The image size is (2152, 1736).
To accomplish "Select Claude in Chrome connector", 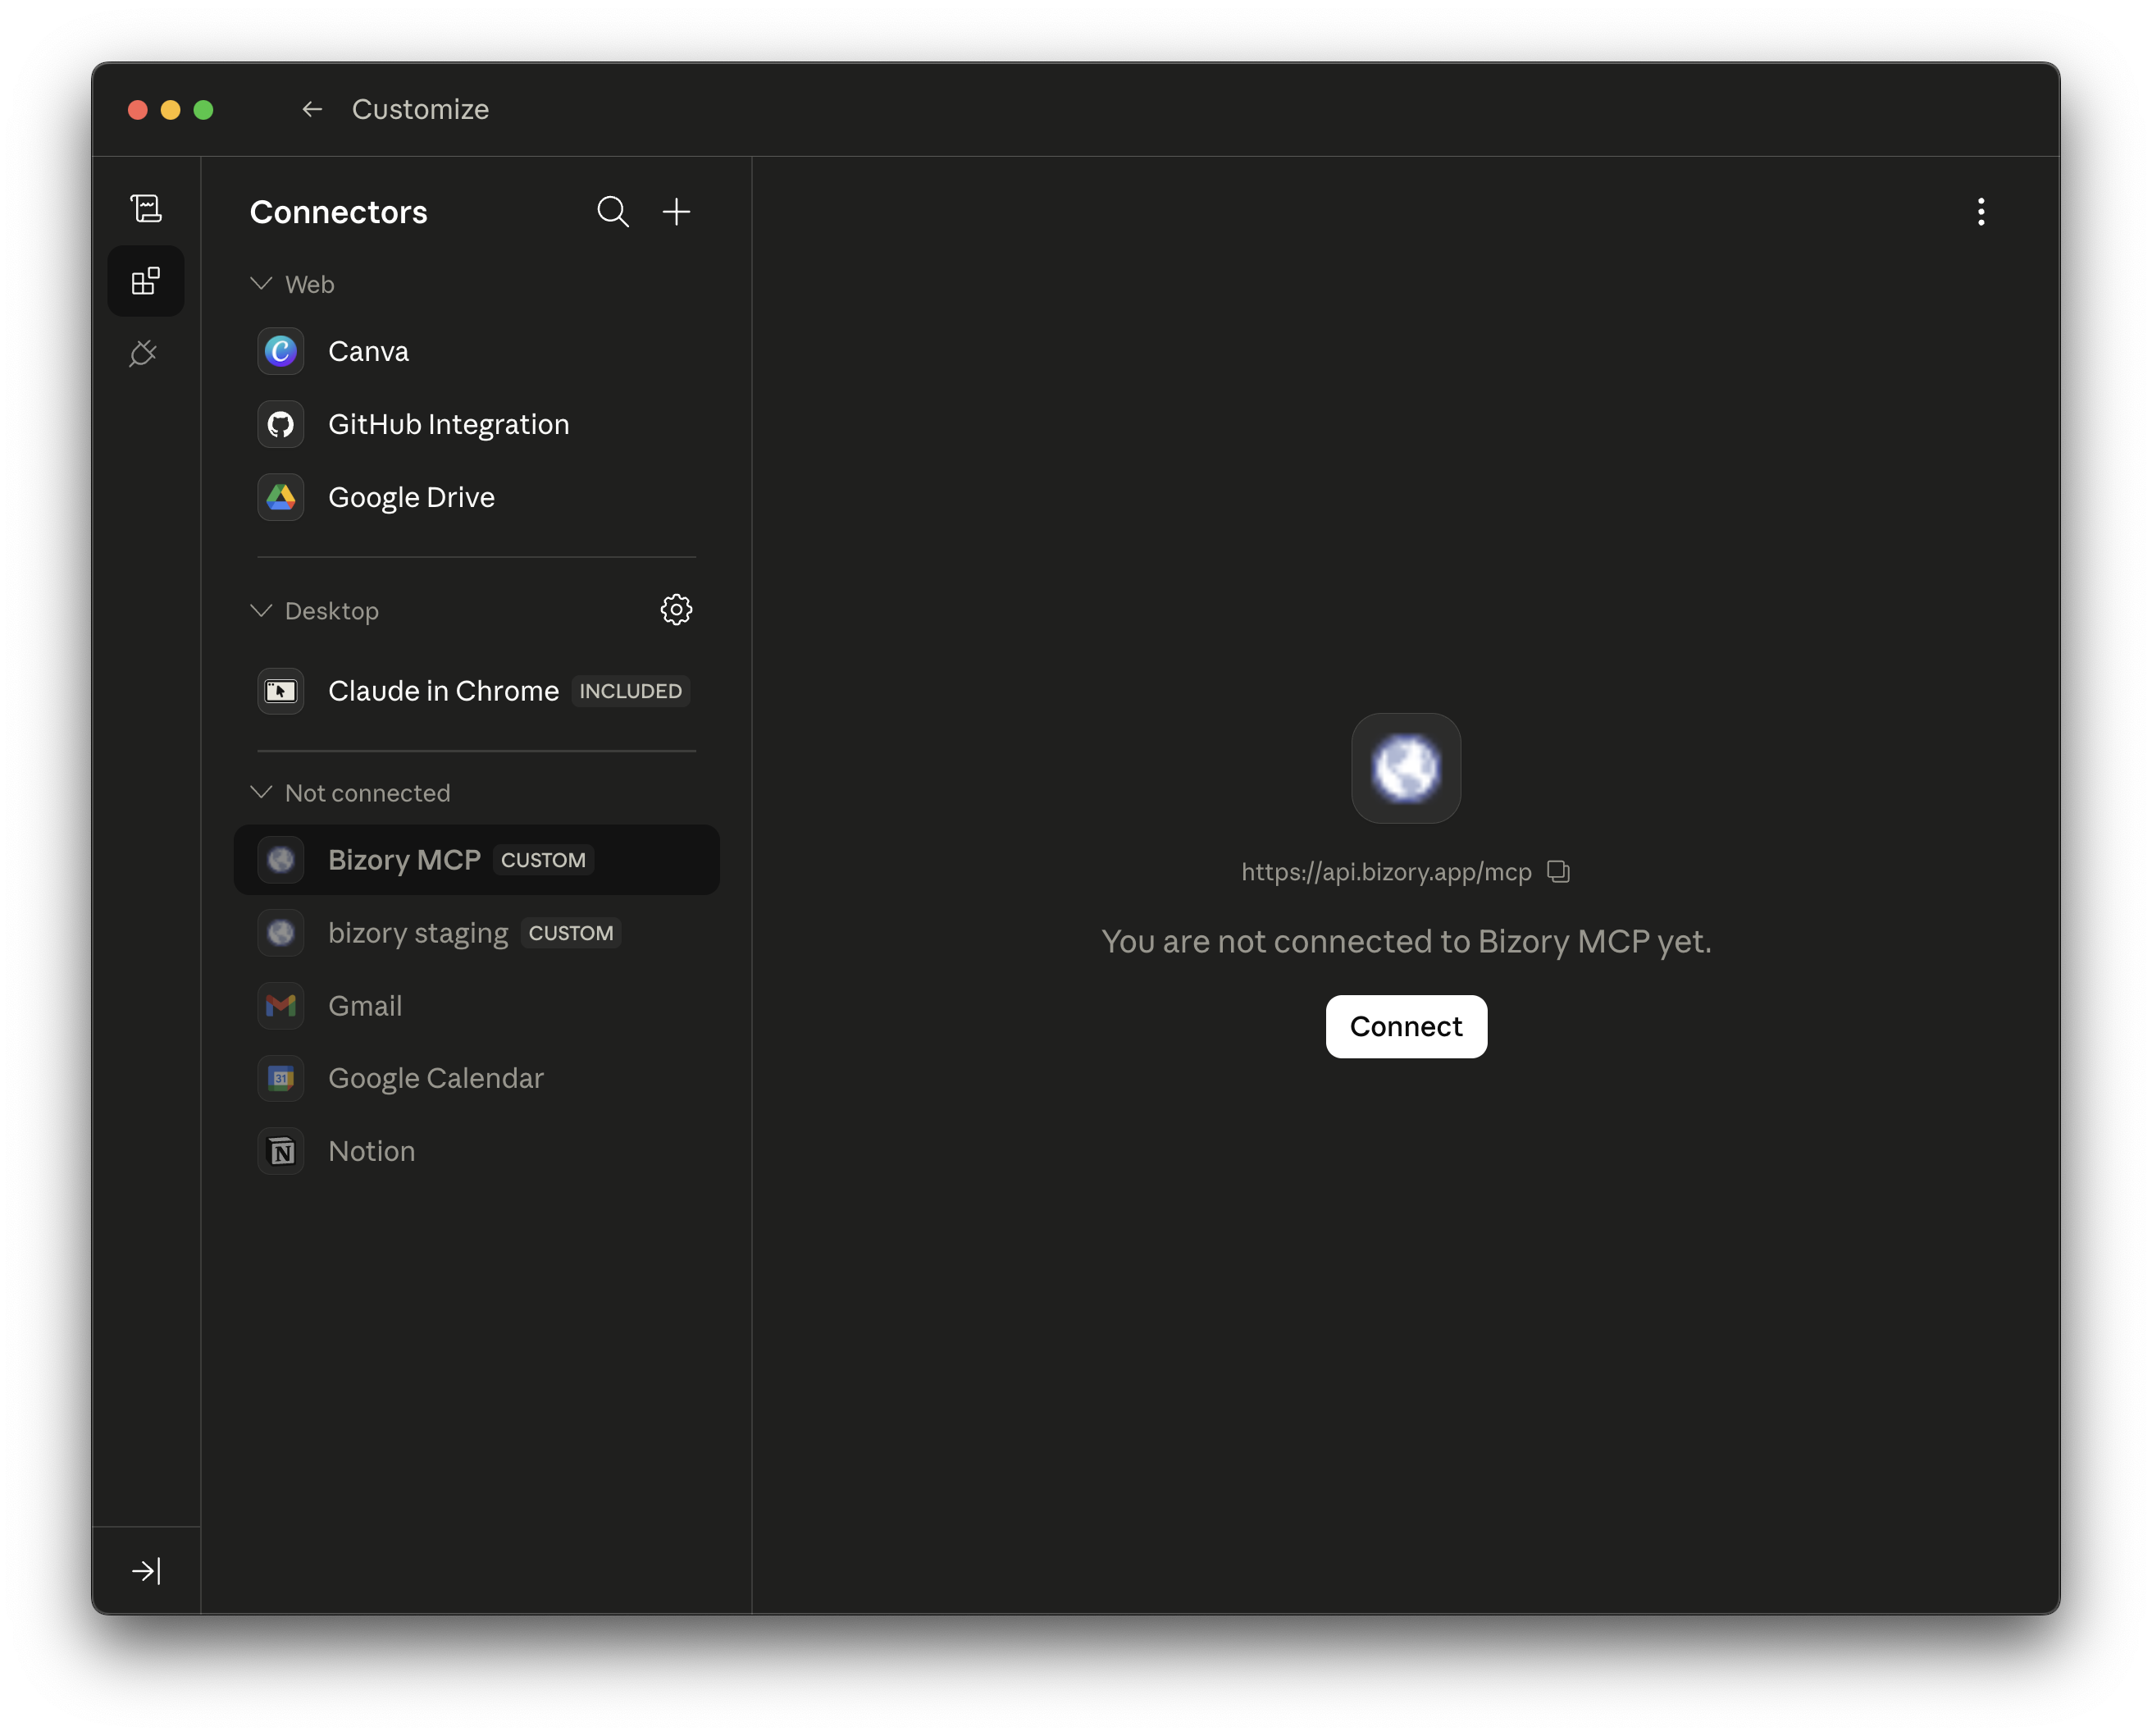I will 476,691.
